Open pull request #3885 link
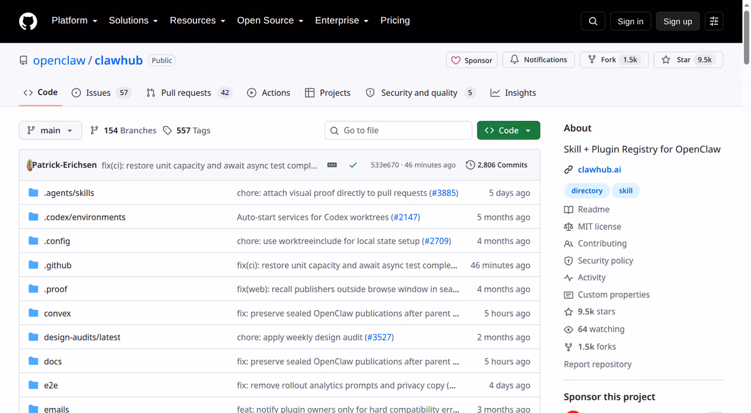The width and height of the screenshot is (751, 413). [444, 193]
